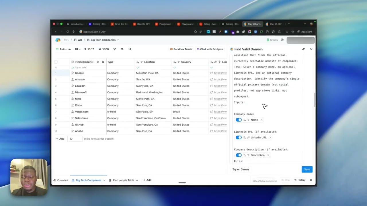The image size is (367, 206).
Task: Click the rows count input showing 10
Action: tap(75, 139)
